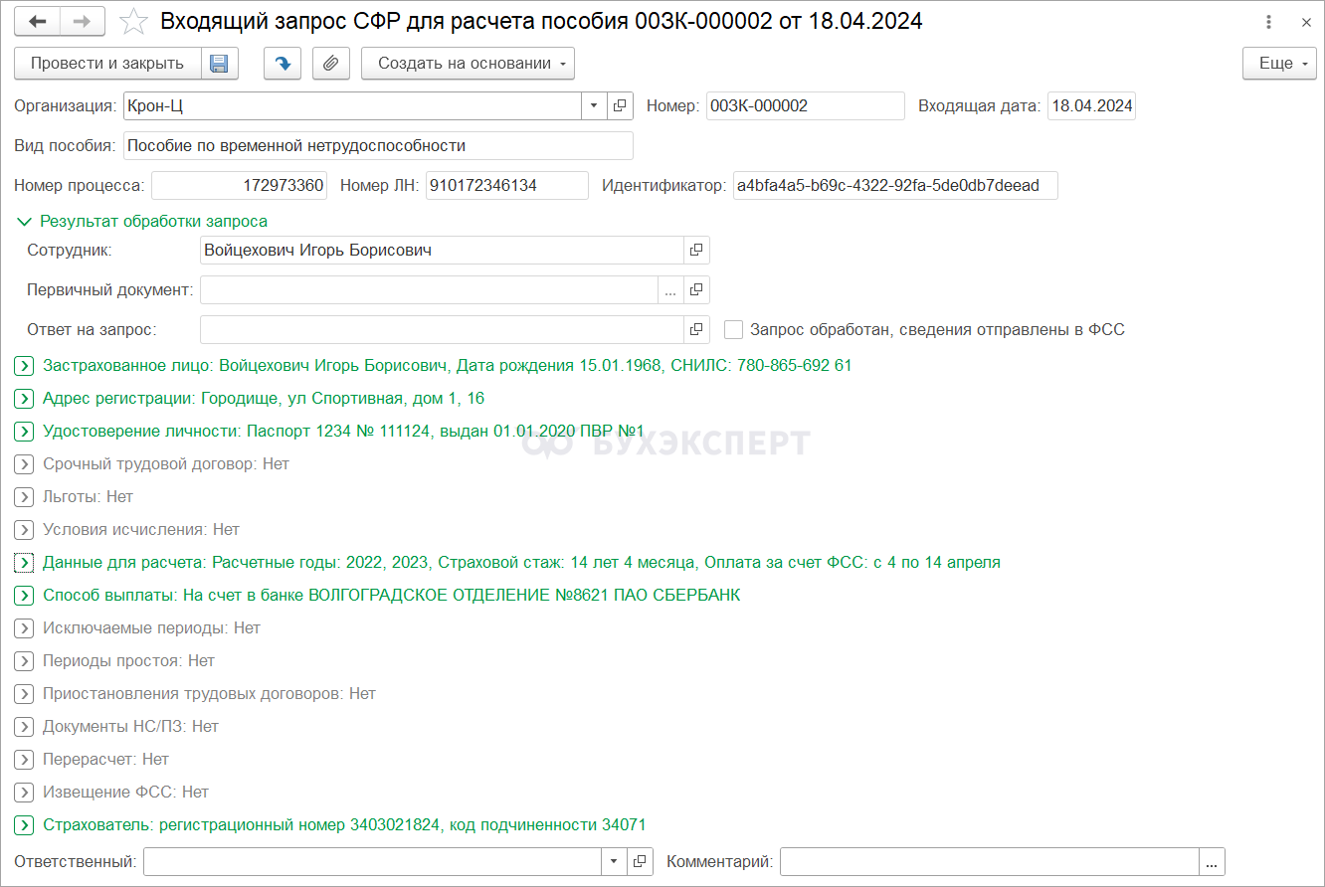
Task: Open the Ответственный record via its open icon
Action: [641, 861]
